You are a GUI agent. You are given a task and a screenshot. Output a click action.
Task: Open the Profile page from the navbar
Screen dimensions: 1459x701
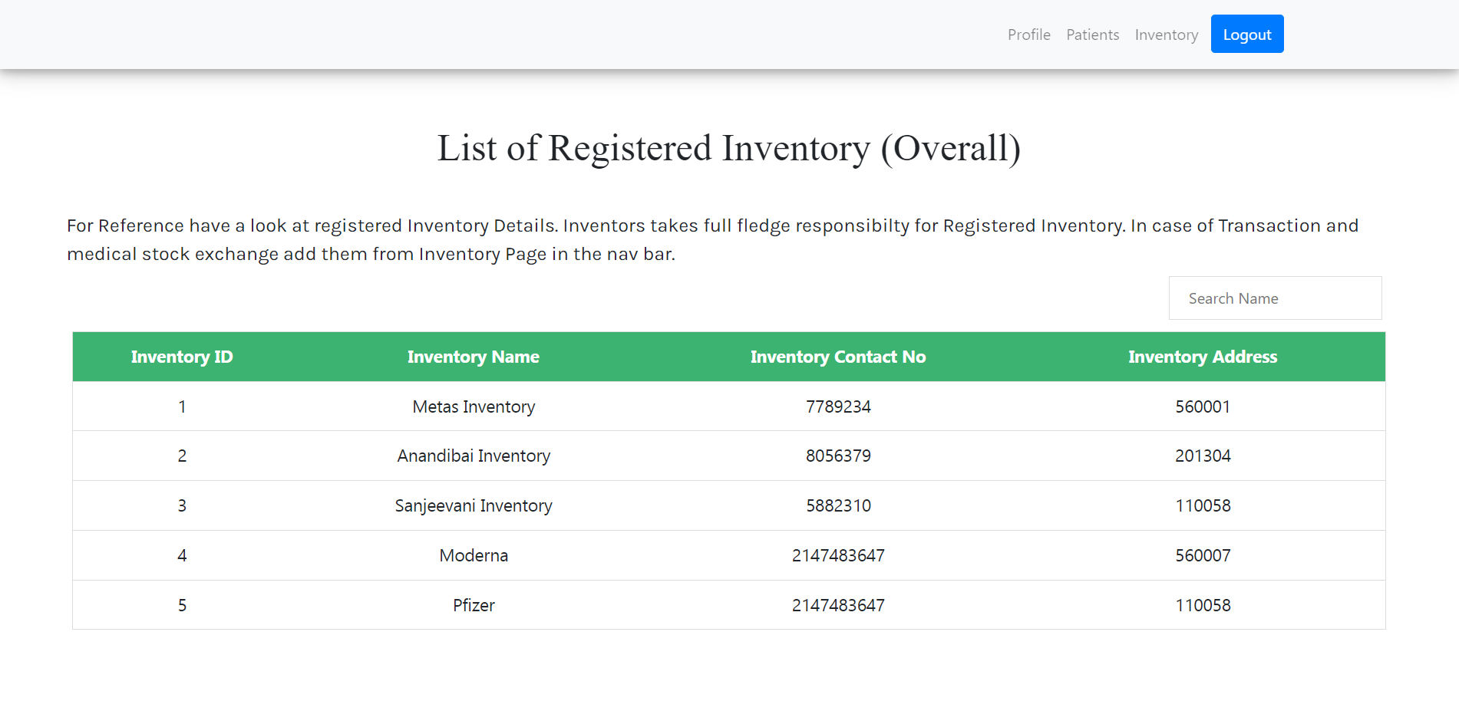pos(1028,34)
